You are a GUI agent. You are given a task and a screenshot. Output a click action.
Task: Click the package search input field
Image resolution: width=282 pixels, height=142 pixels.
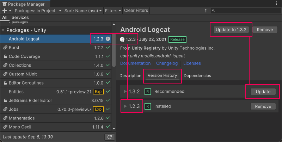tap(245, 11)
